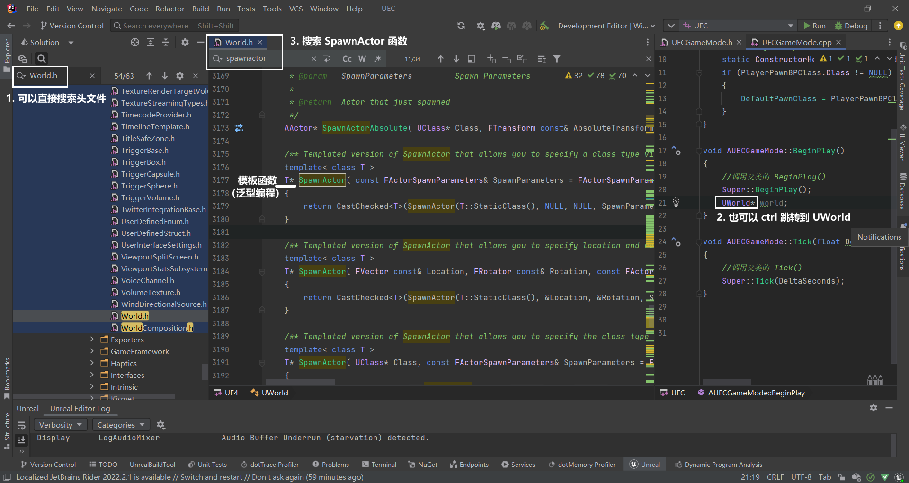Image resolution: width=909 pixels, height=483 pixels.
Task: Open the Refactor menu
Action: (x=169, y=9)
